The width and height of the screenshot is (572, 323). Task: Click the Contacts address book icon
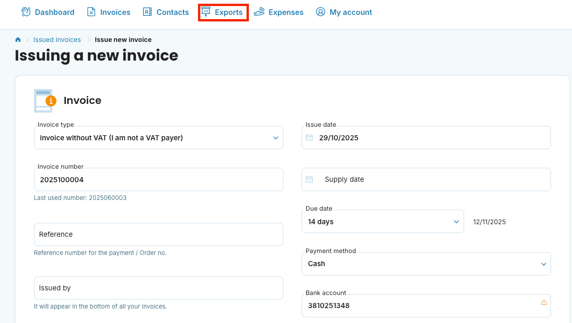click(147, 12)
